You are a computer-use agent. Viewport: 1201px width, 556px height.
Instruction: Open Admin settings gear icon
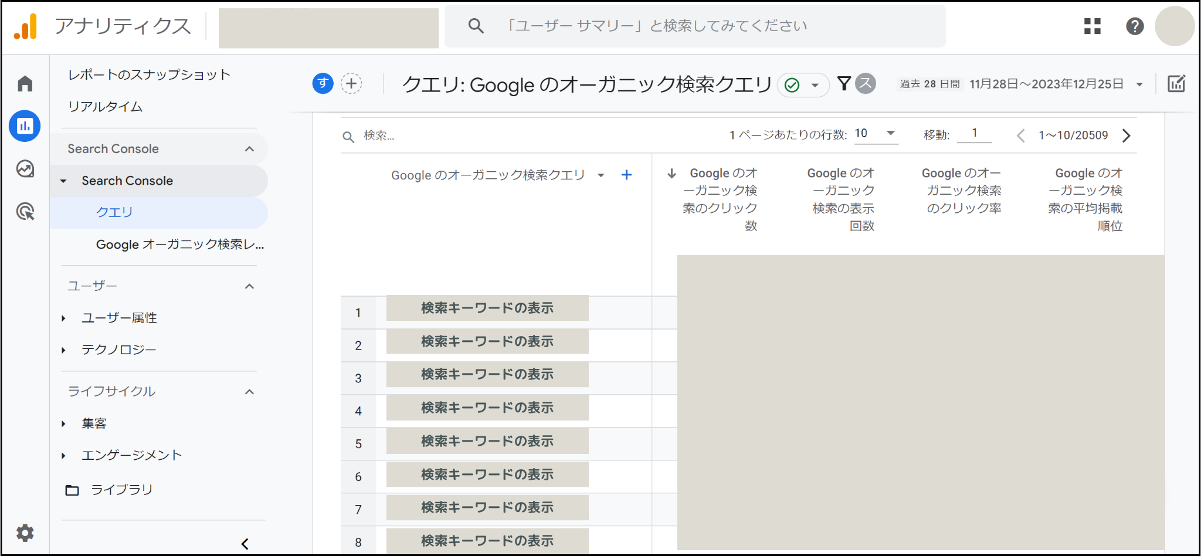(25, 533)
